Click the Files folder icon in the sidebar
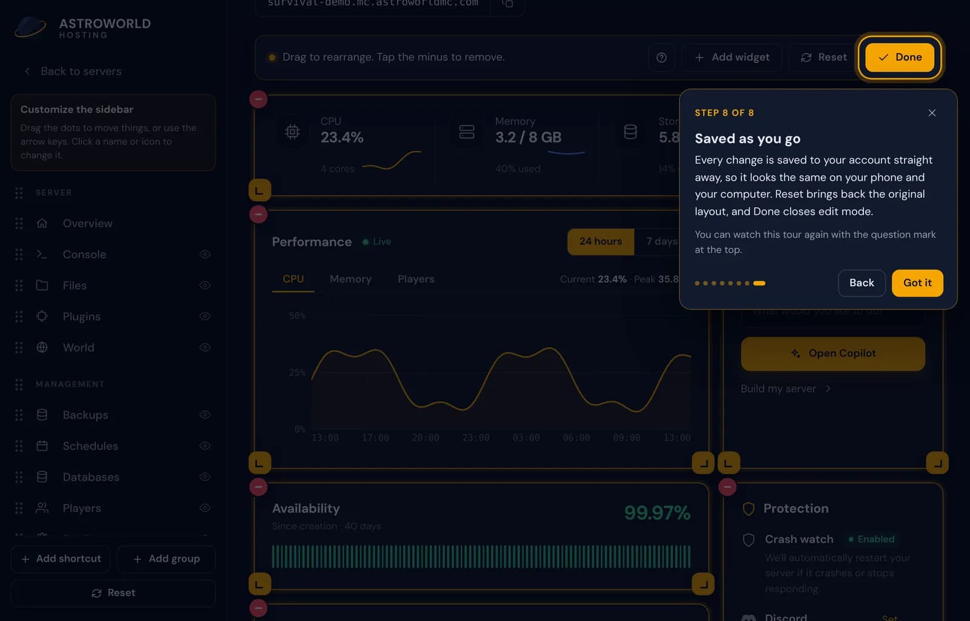Screen dimensions: 970x621 42,285
